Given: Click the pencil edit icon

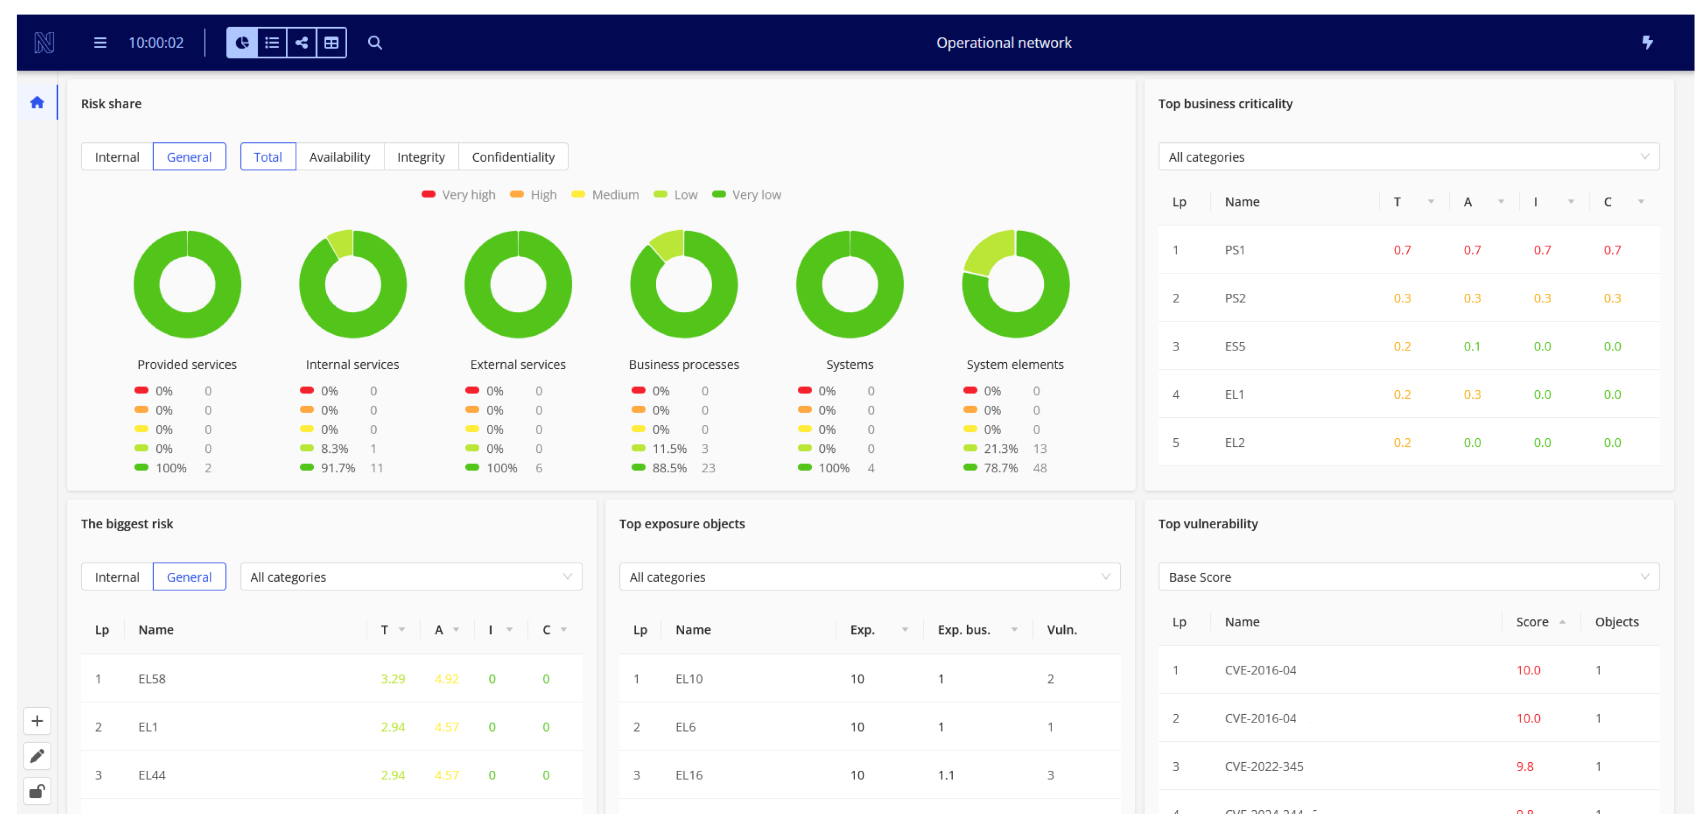Looking at the screenshot, I should click(x=37, y=756).
